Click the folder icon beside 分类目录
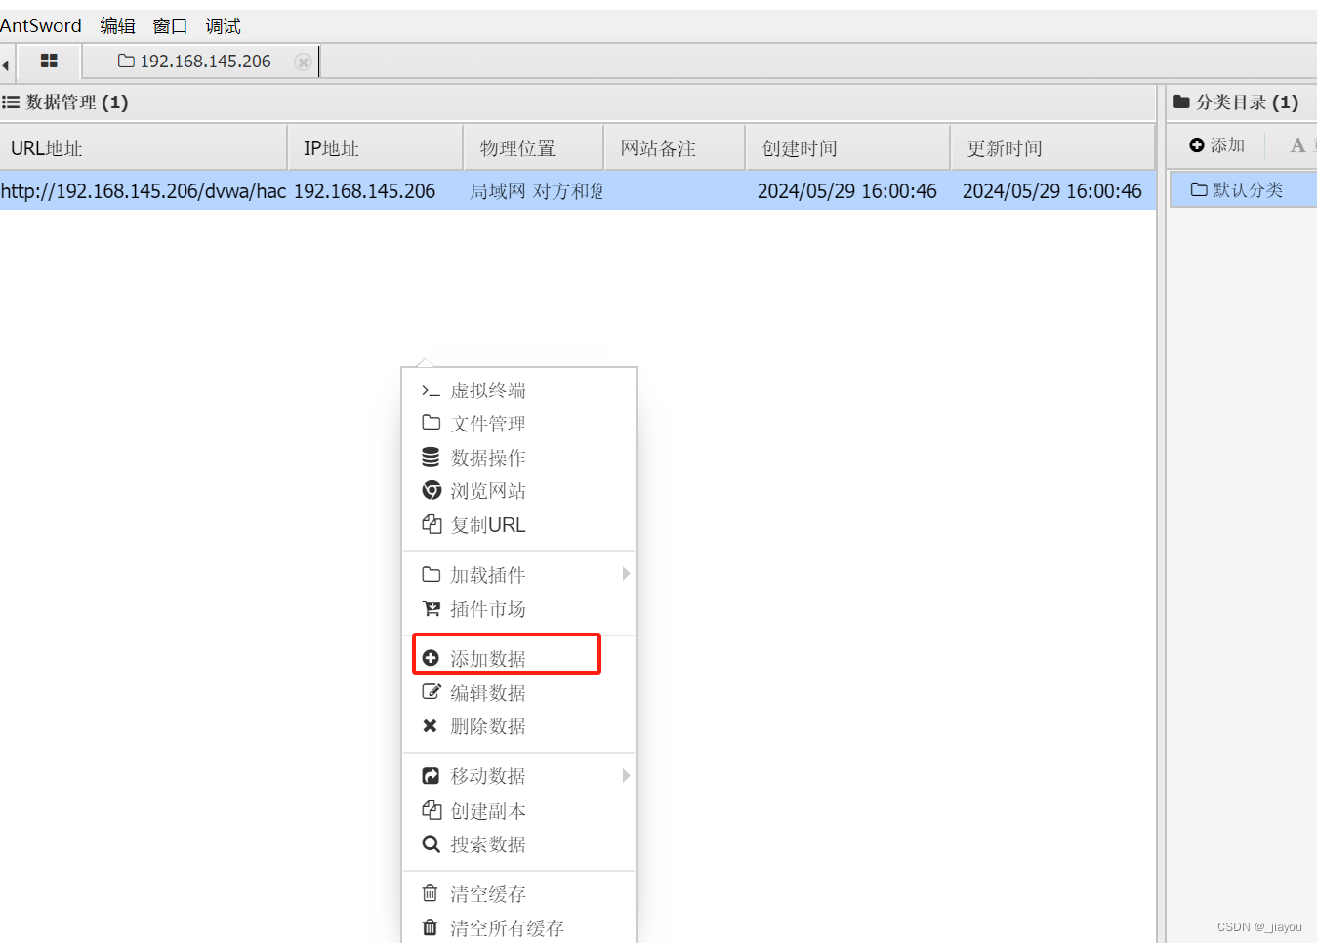Image resolution: width=1317 pixels, height=943 pixels. 1181,102
